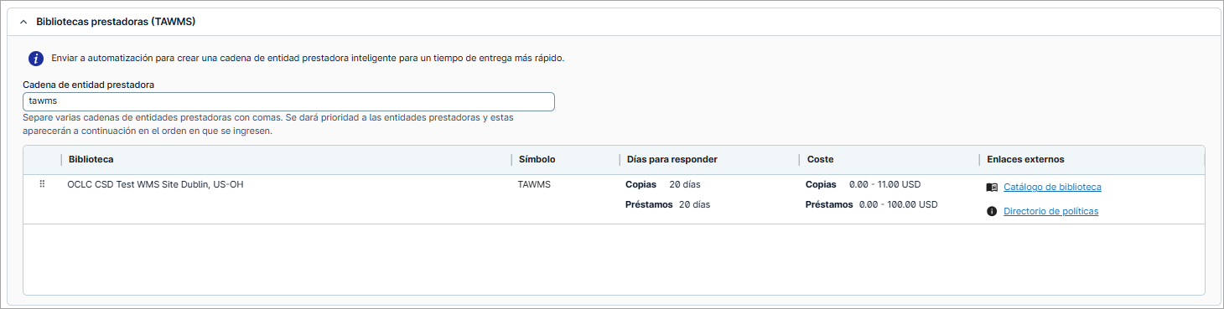Image resolution: width=1224 pixels, height=309 pixels.
Task: Click the info icon beside Directorio de políticas
Action: point(992,211)
